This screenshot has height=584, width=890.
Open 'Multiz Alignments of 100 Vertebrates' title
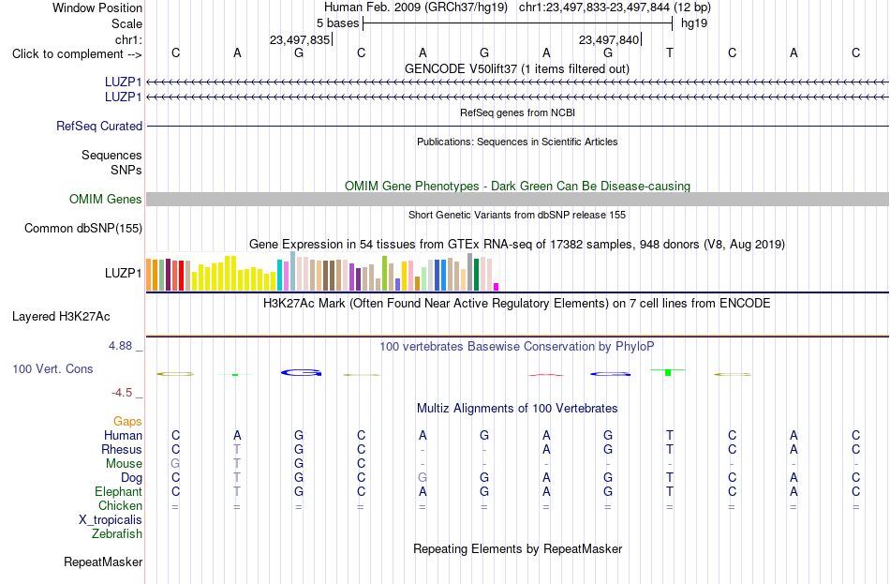pos(517,409)
